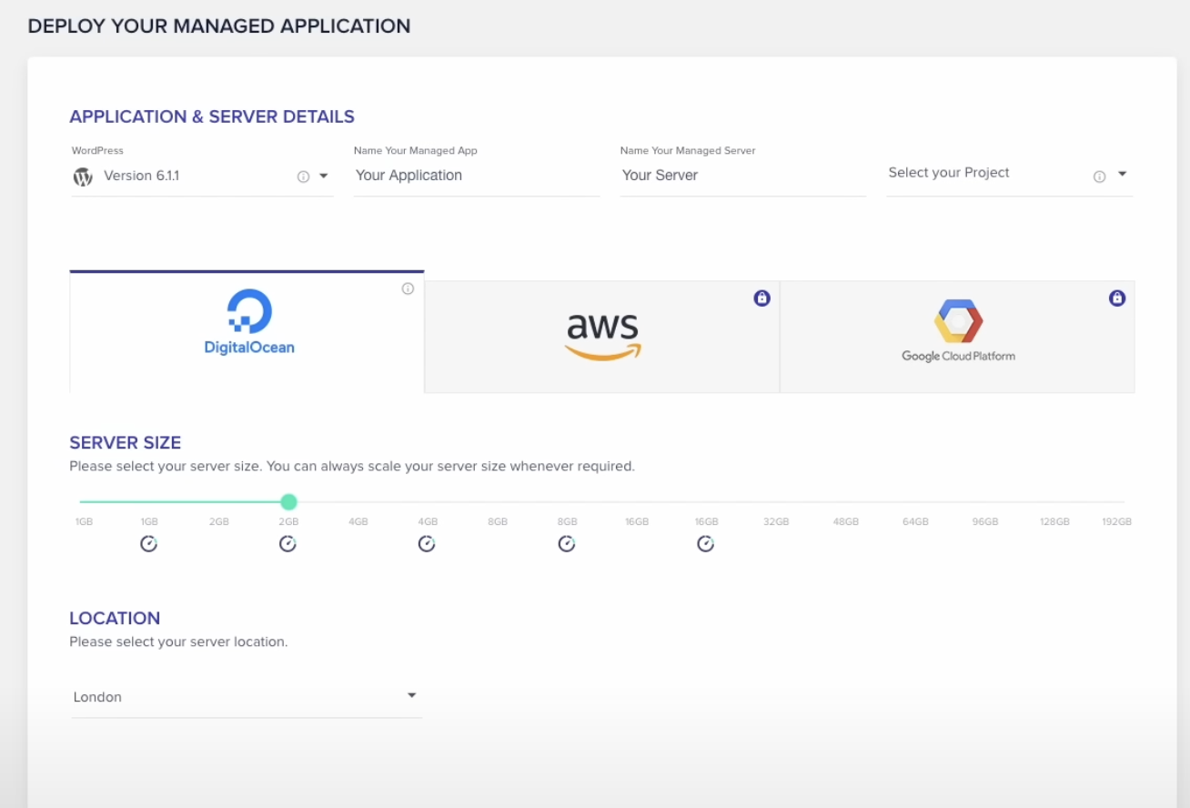Click speedometer icon under 2GB

[287, 544]
